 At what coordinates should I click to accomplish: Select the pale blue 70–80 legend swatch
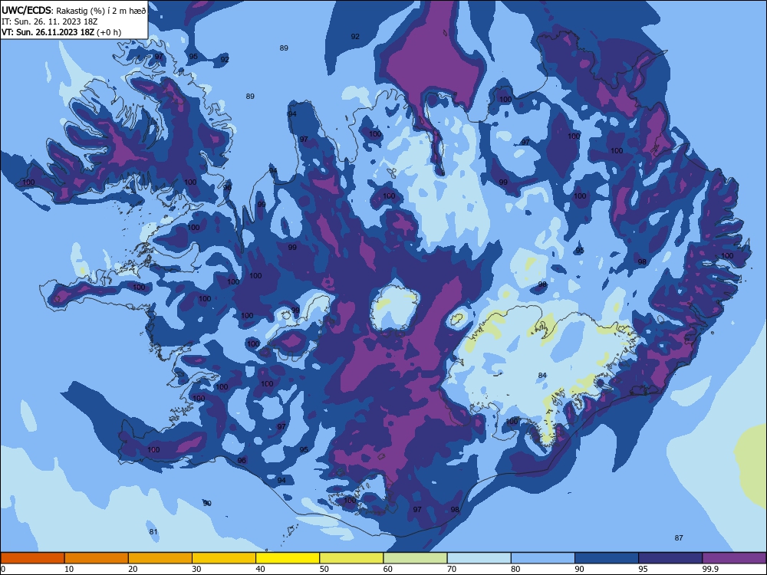[479, 558]
